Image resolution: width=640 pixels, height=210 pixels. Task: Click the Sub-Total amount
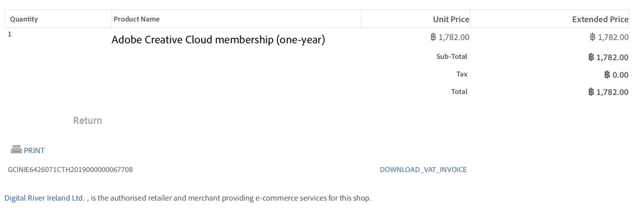point(608,58)
